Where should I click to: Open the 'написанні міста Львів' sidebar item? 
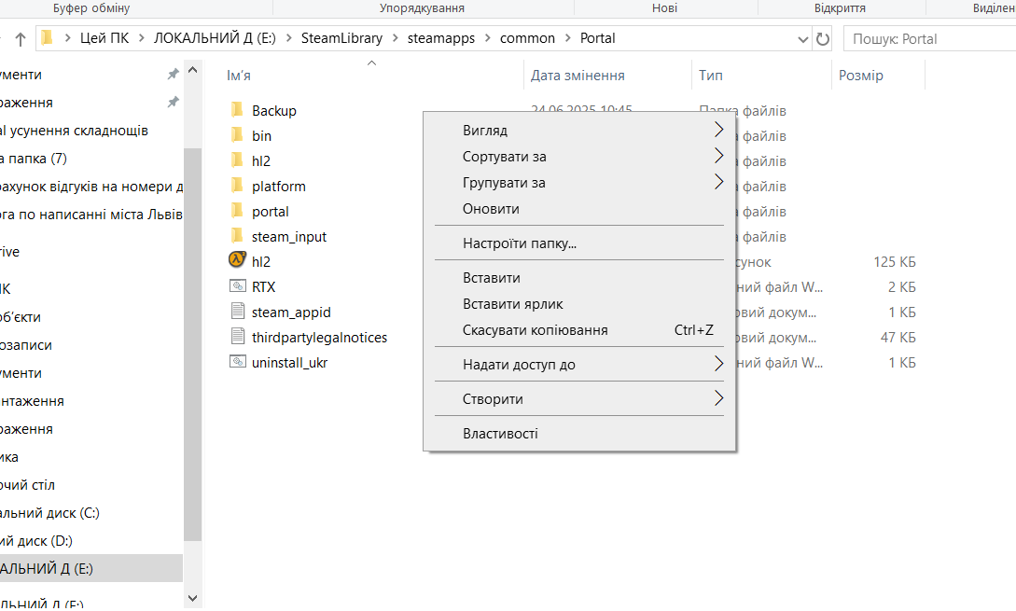point(90,214)
